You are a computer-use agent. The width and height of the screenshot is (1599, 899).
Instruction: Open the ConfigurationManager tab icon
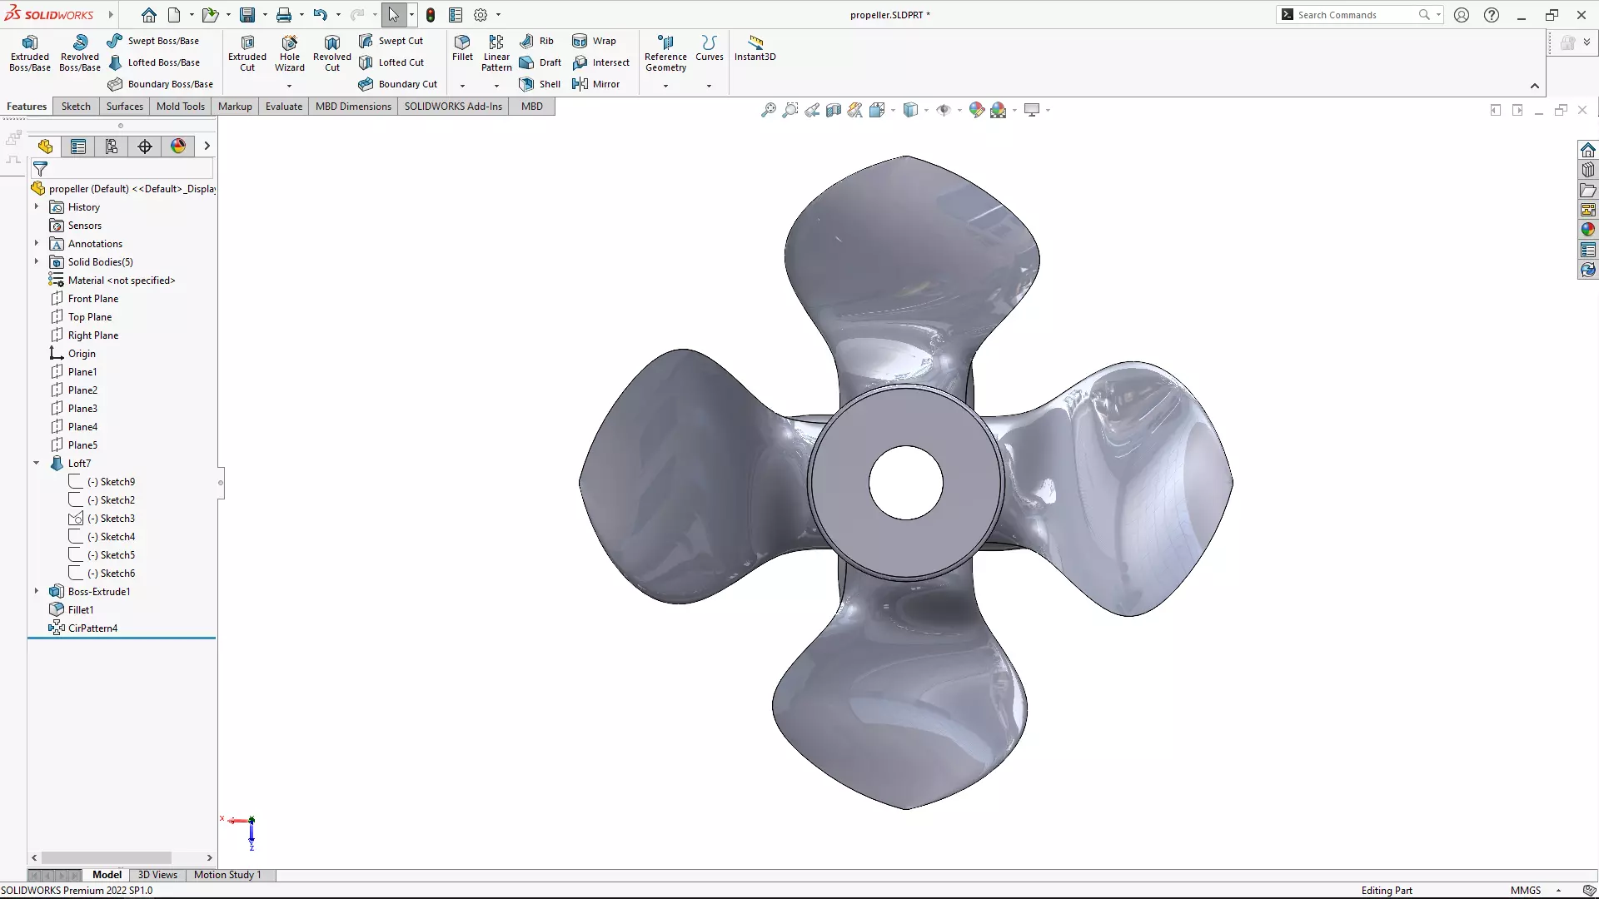coord(112,147)
